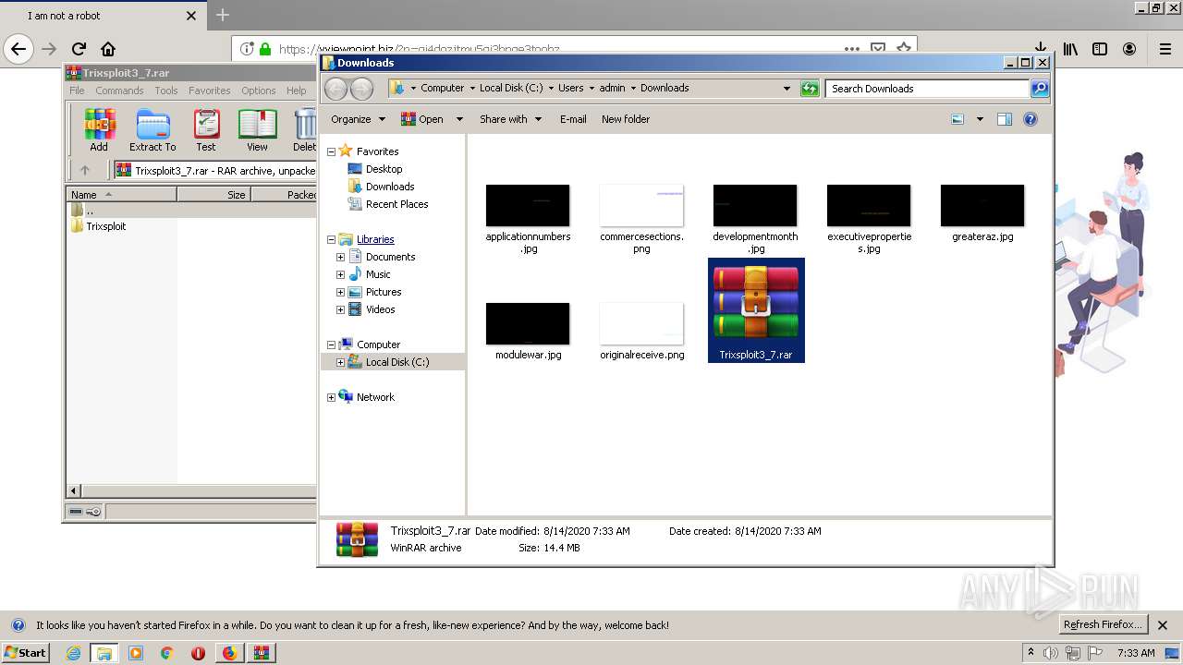Toggle the preview pane icon
This screenshot has height=665, width=1183.
pos(1005,119)
